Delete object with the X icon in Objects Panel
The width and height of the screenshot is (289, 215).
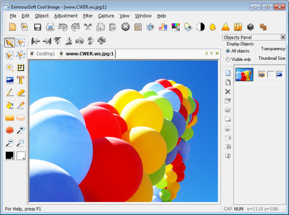coord(228,92)
